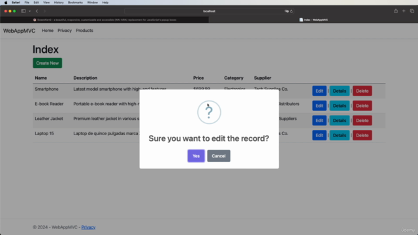Screen dimensions: 418x235
Task: Select the E-book Reader name cell
Action: coord(49,104)
